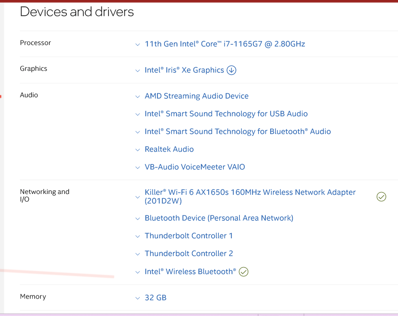Select the Processor category label
The height and width of the screenshot is (316, 398).
(x=35, y=43)
